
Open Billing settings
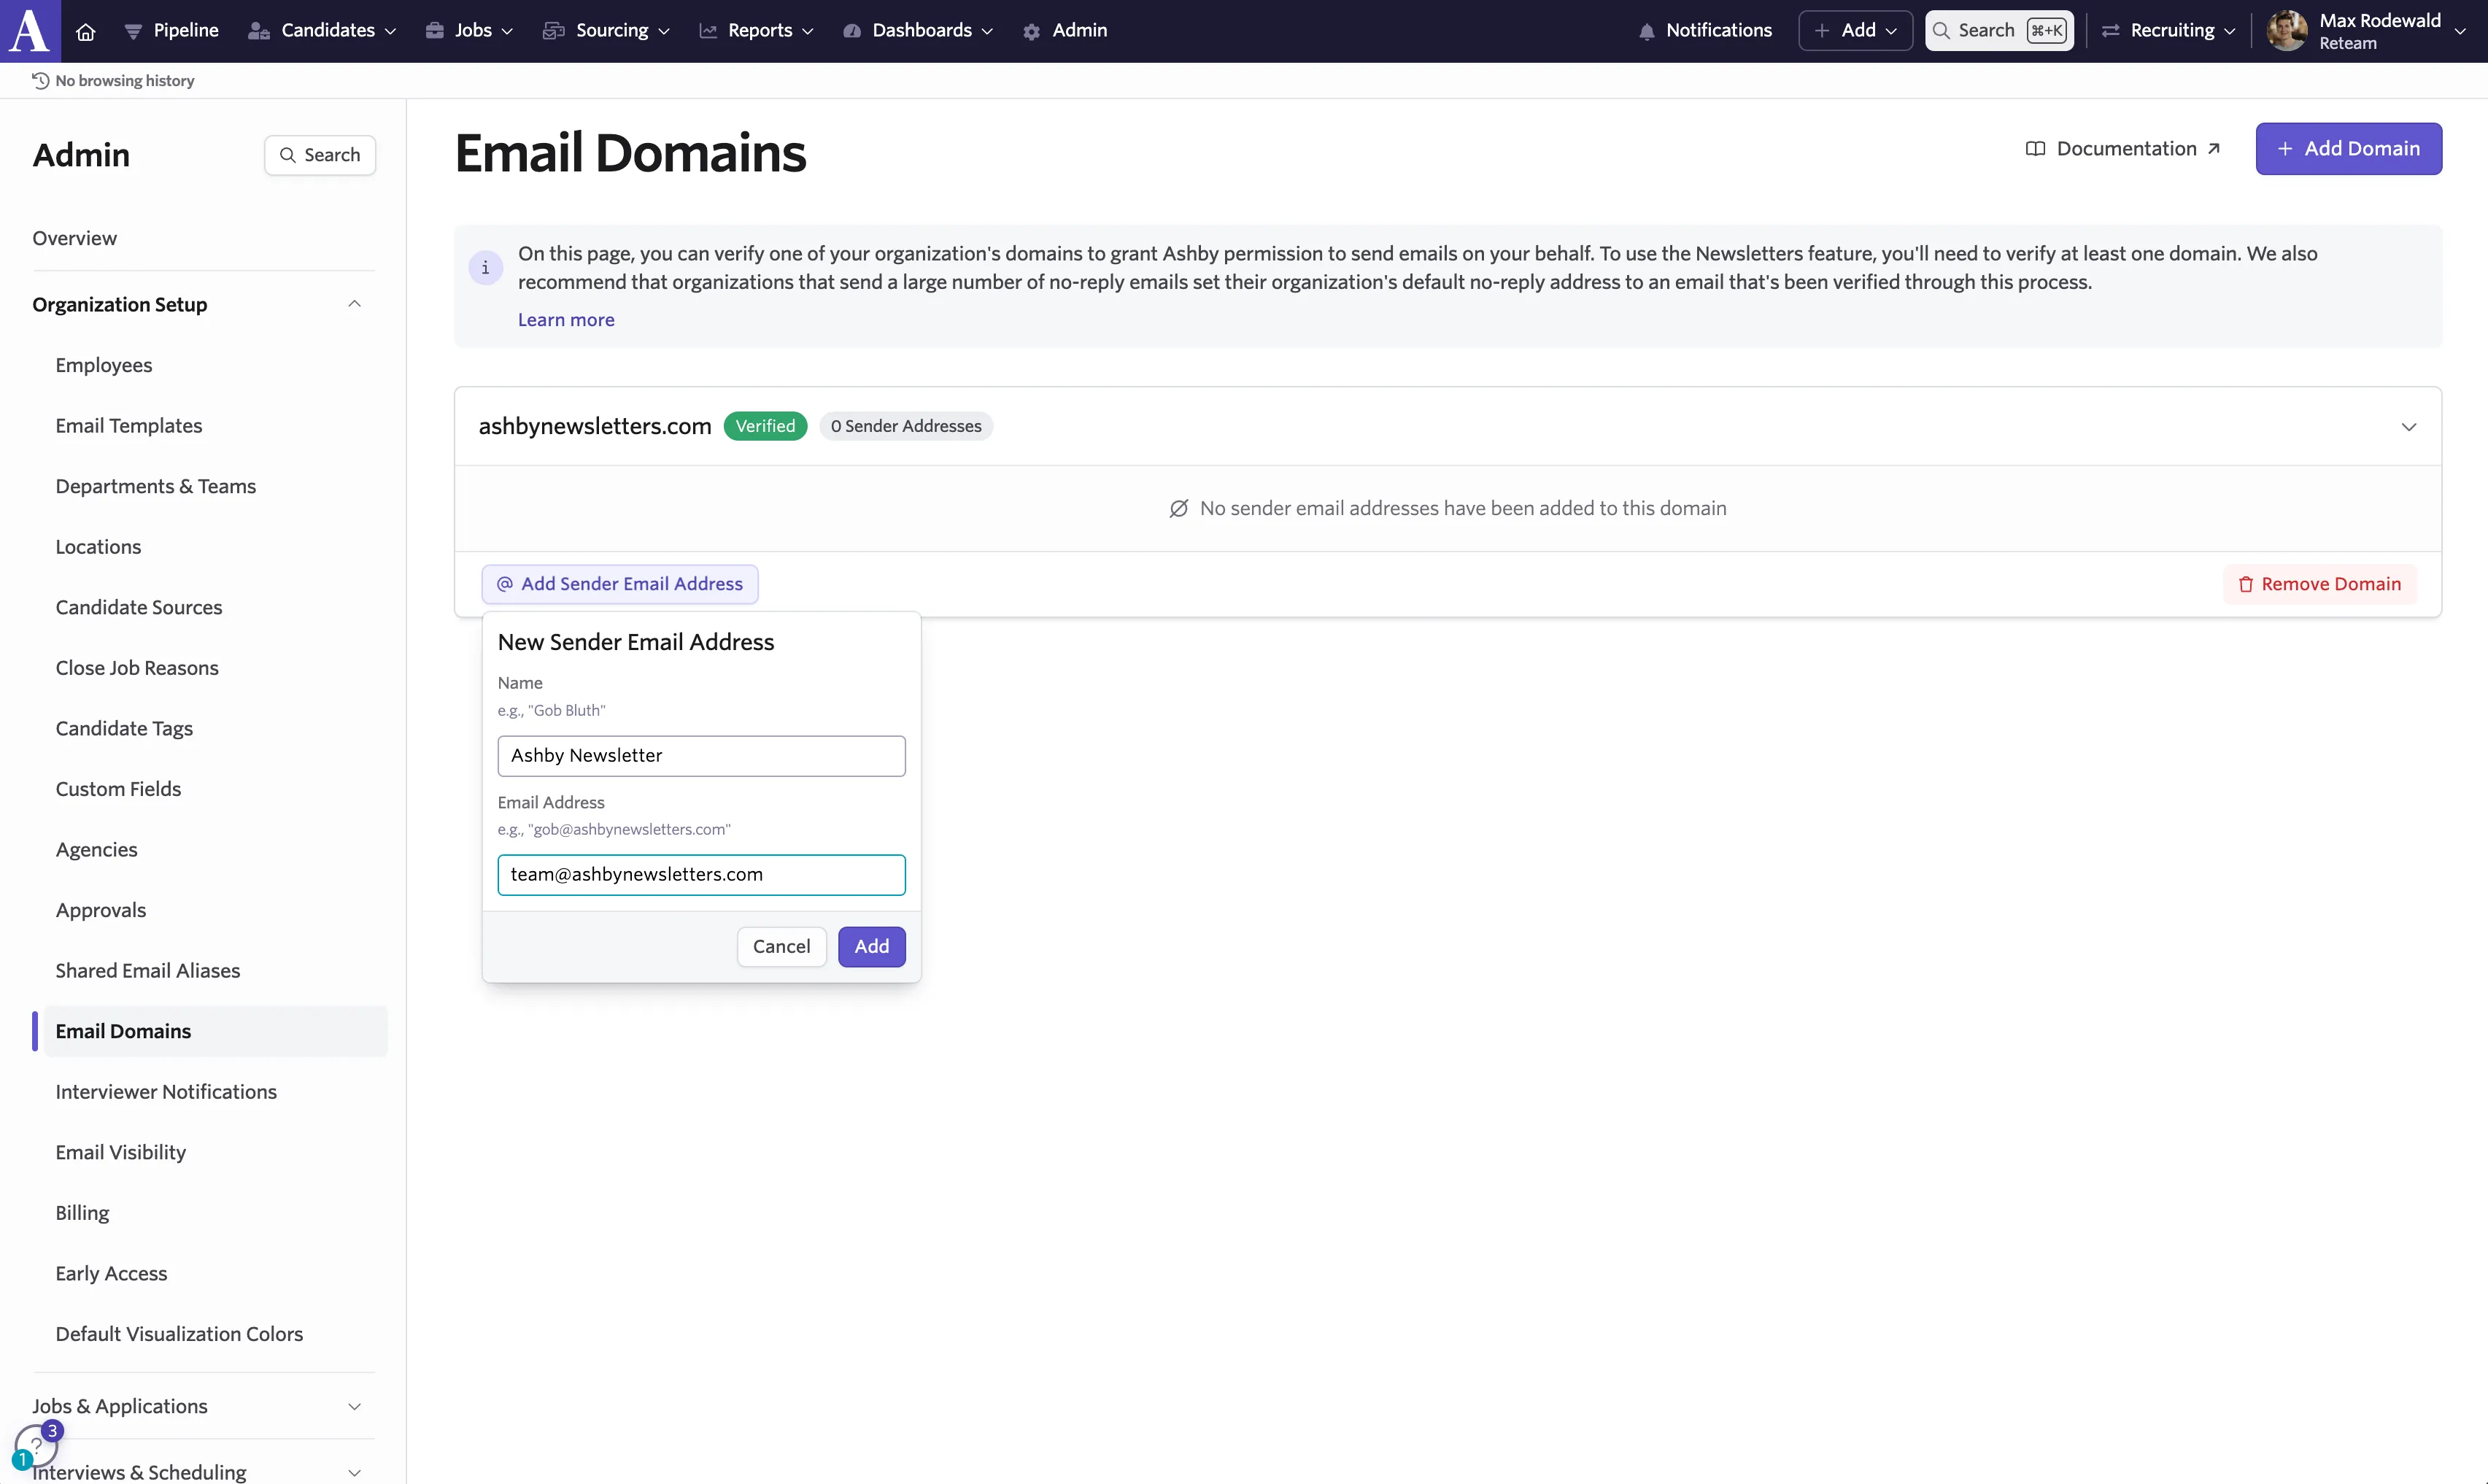pos(83,1213)
